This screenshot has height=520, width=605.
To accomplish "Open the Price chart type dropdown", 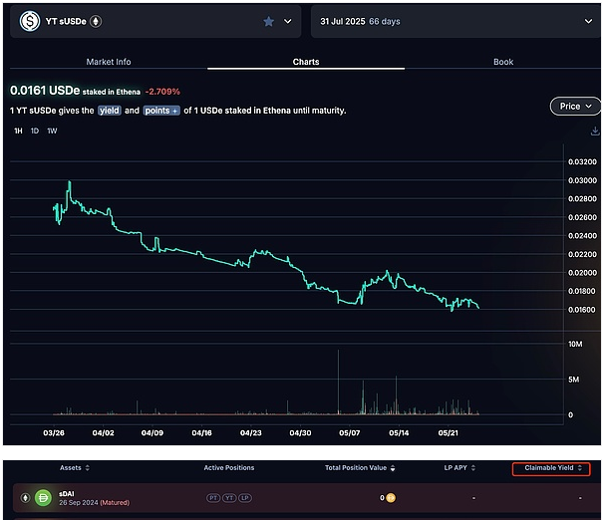I will point(575,106).
